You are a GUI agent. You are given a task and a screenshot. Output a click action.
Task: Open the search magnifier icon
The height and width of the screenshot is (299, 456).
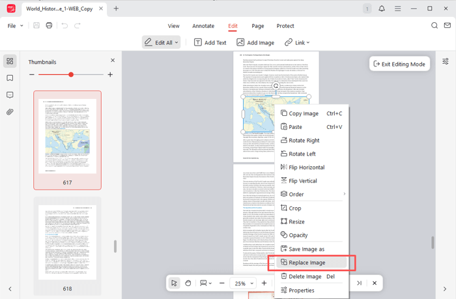click(435, 25)
